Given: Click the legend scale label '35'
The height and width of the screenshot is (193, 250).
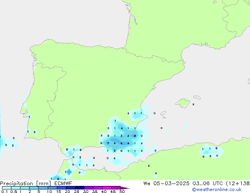Looking at the screenshot, I should 95,191.
